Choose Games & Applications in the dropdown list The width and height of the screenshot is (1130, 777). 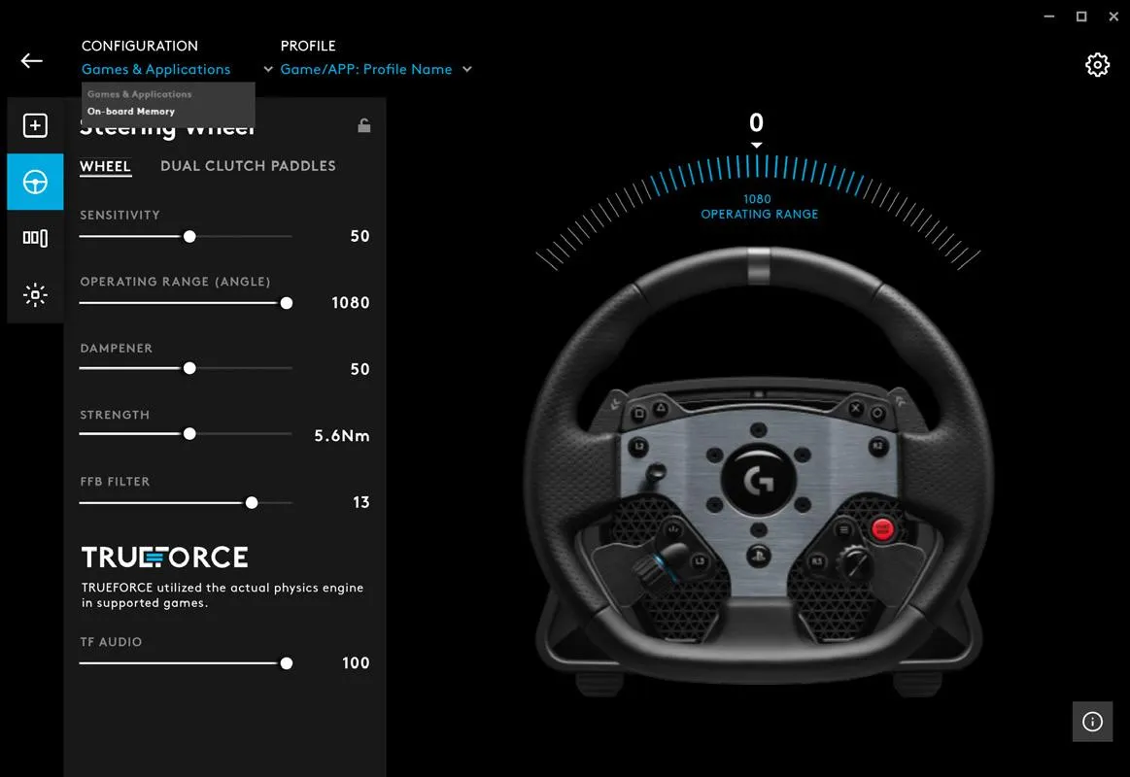tap(140, 93)
